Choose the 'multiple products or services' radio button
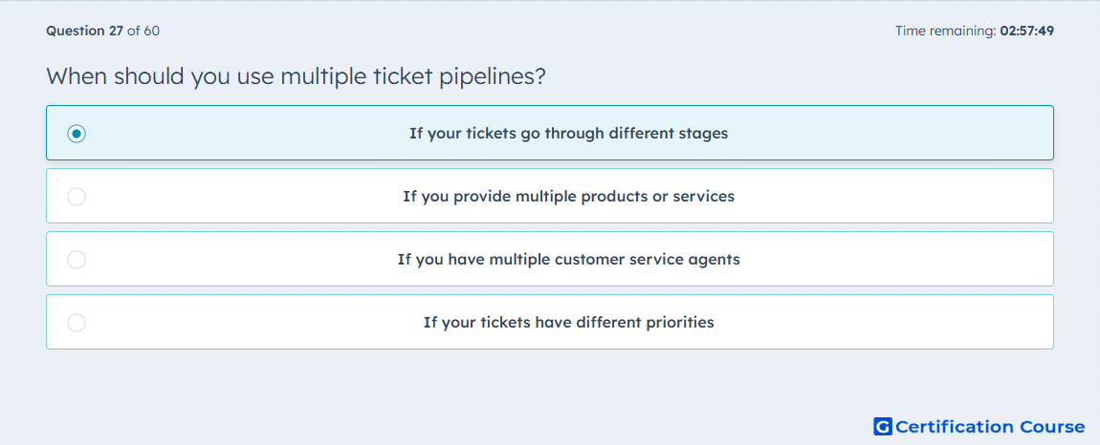The height and width of the screenshot is (445, 1100). pos(77,196)
